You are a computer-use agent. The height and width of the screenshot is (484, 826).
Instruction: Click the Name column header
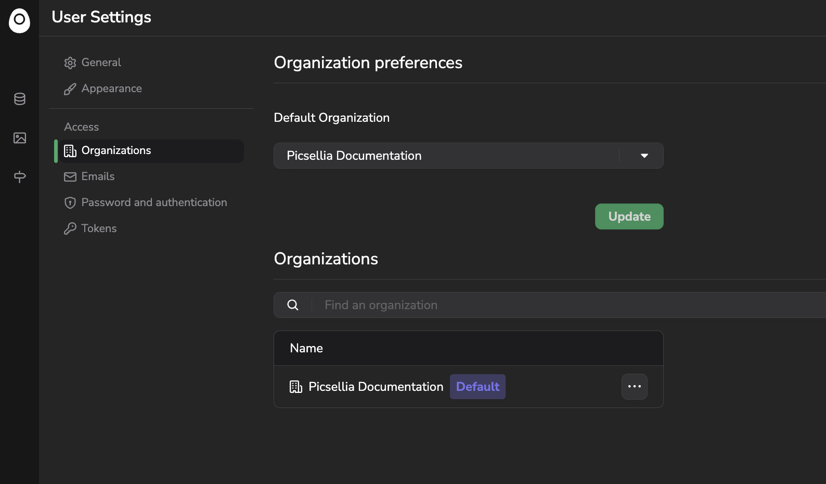coord(306,348)
